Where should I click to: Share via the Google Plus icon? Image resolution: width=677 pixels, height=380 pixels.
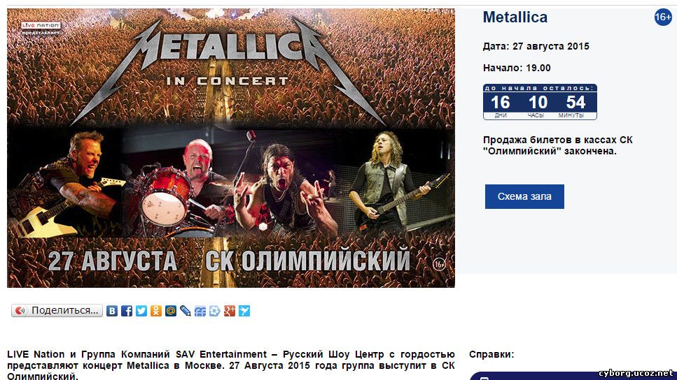pyautogui.click(x=229, y=311)
